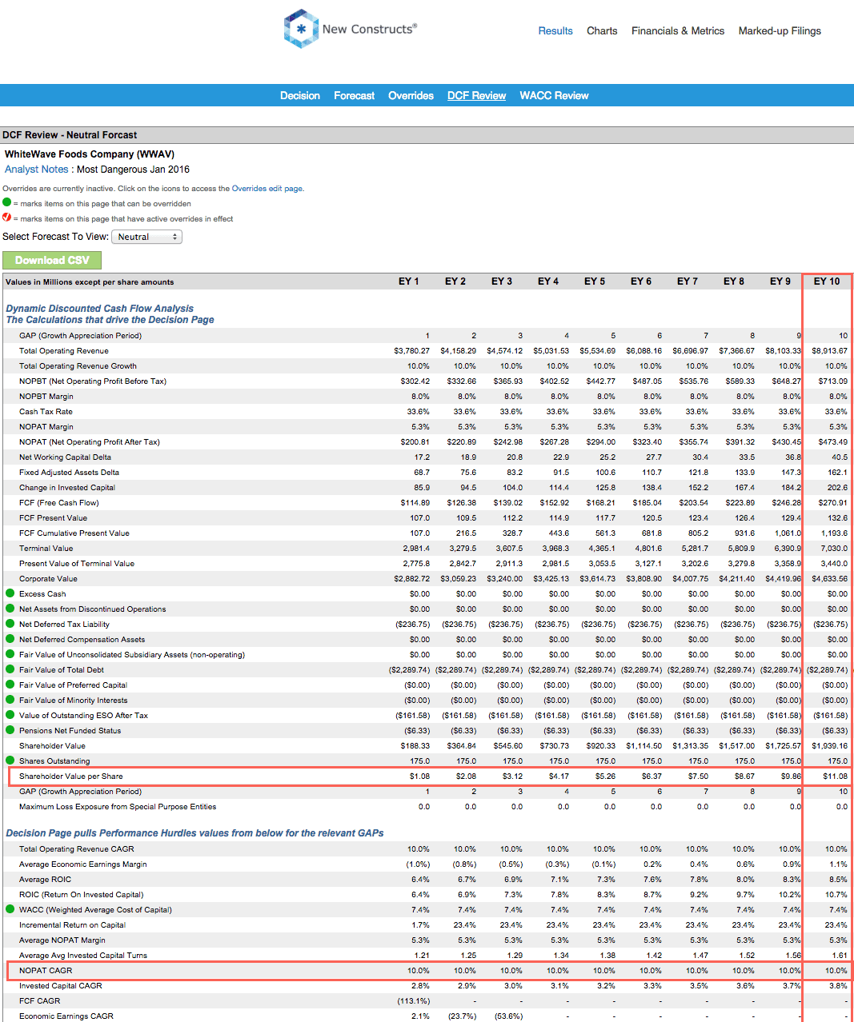This screenshot has width=854, height=1022.
Task: Click override dot for Fair Value of Preferred Capital
Action: (x=10, y=685)
